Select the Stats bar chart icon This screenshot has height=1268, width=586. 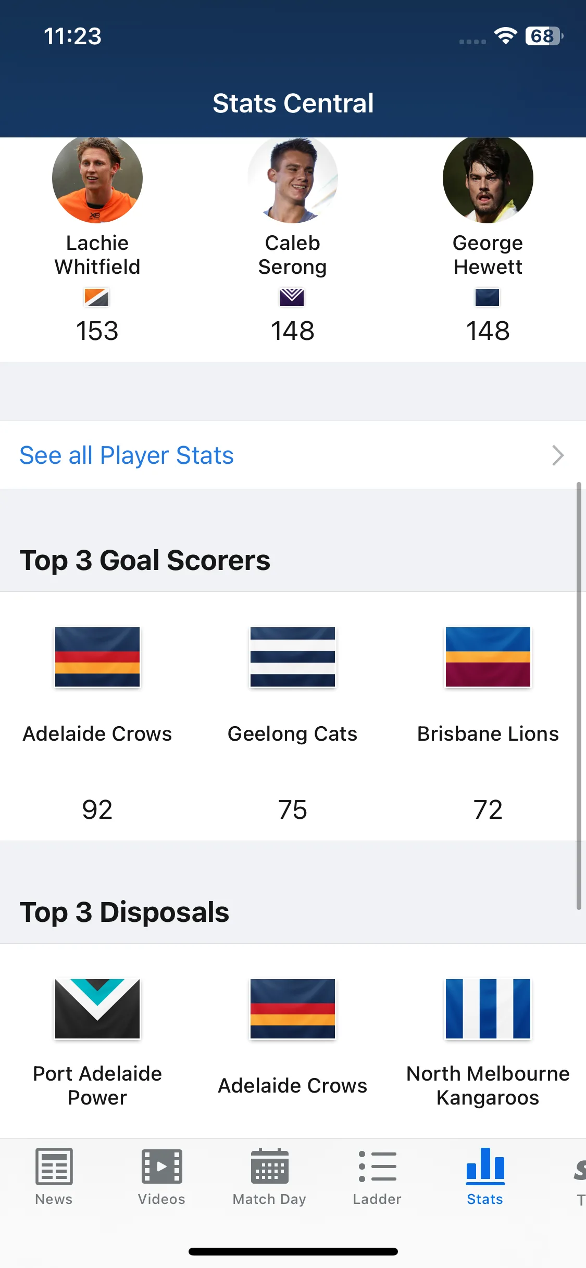click(x=485, y=1165)
